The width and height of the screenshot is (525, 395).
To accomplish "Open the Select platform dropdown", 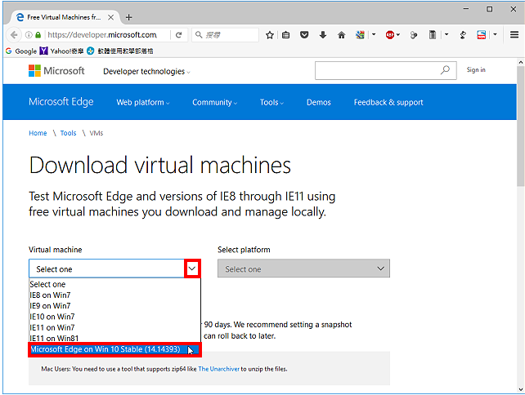I will point(303,269).
